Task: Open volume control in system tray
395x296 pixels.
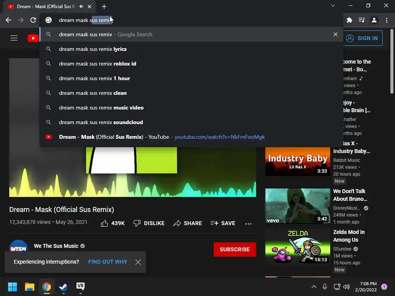Action: tap(346, 286)
